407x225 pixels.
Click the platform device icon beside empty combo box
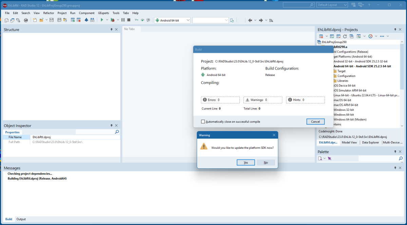pos(232,20)
